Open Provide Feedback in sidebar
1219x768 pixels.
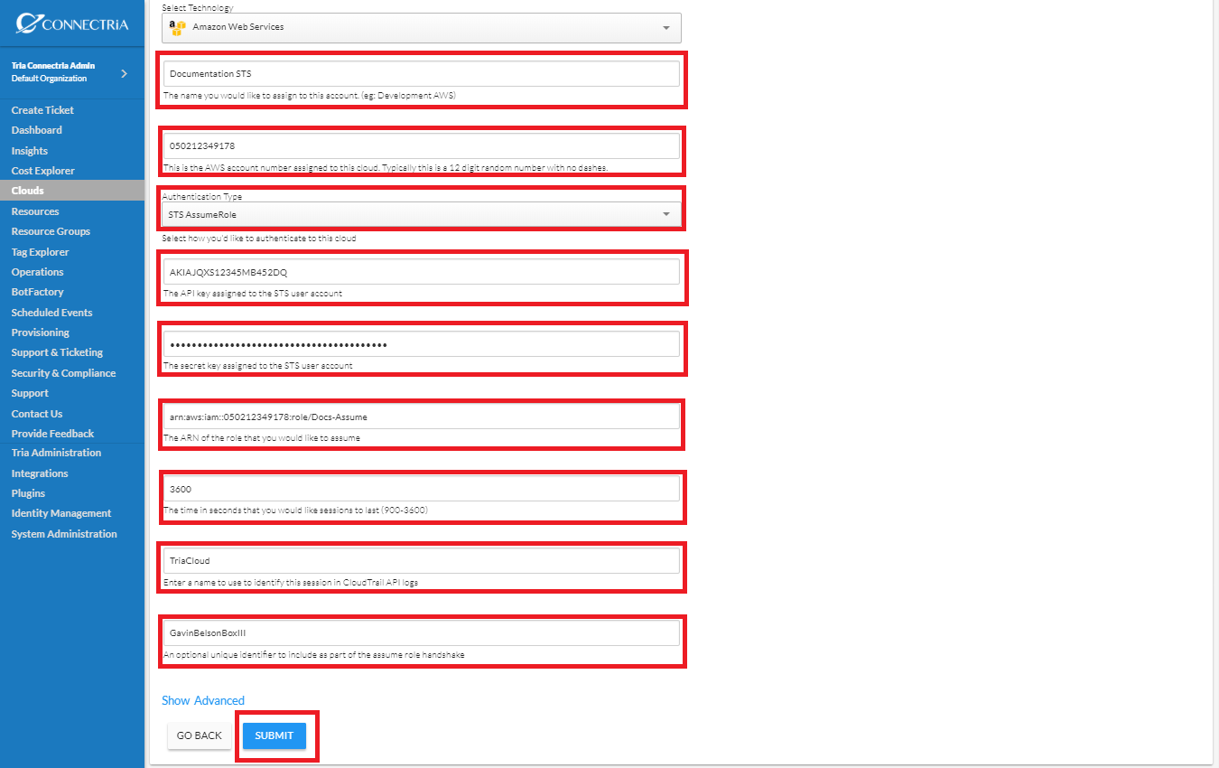(52, 434)
